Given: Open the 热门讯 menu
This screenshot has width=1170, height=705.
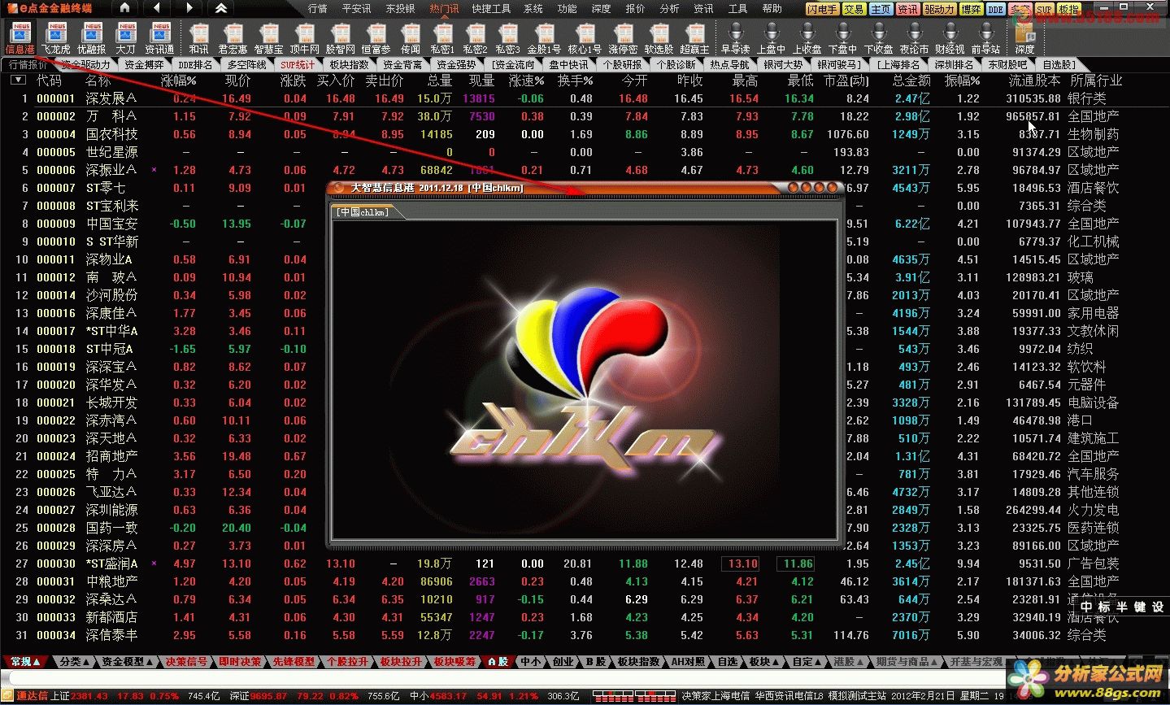Looking at the screenshot, I should (x=444, y=8).
